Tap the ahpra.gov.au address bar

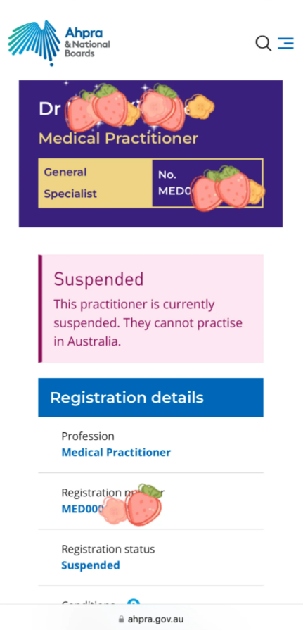[x=151, y=619]
